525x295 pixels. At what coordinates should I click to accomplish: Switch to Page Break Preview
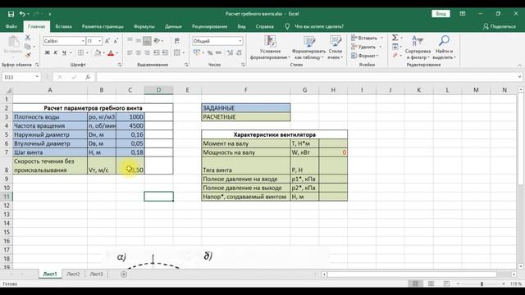click(446, 284)
